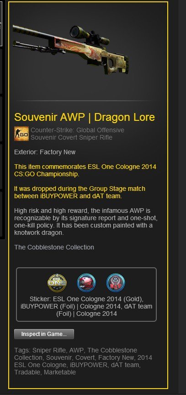Click the sticker description text beneath the sticker icons
Screen dimensions: 186x395
coord(86,306)
